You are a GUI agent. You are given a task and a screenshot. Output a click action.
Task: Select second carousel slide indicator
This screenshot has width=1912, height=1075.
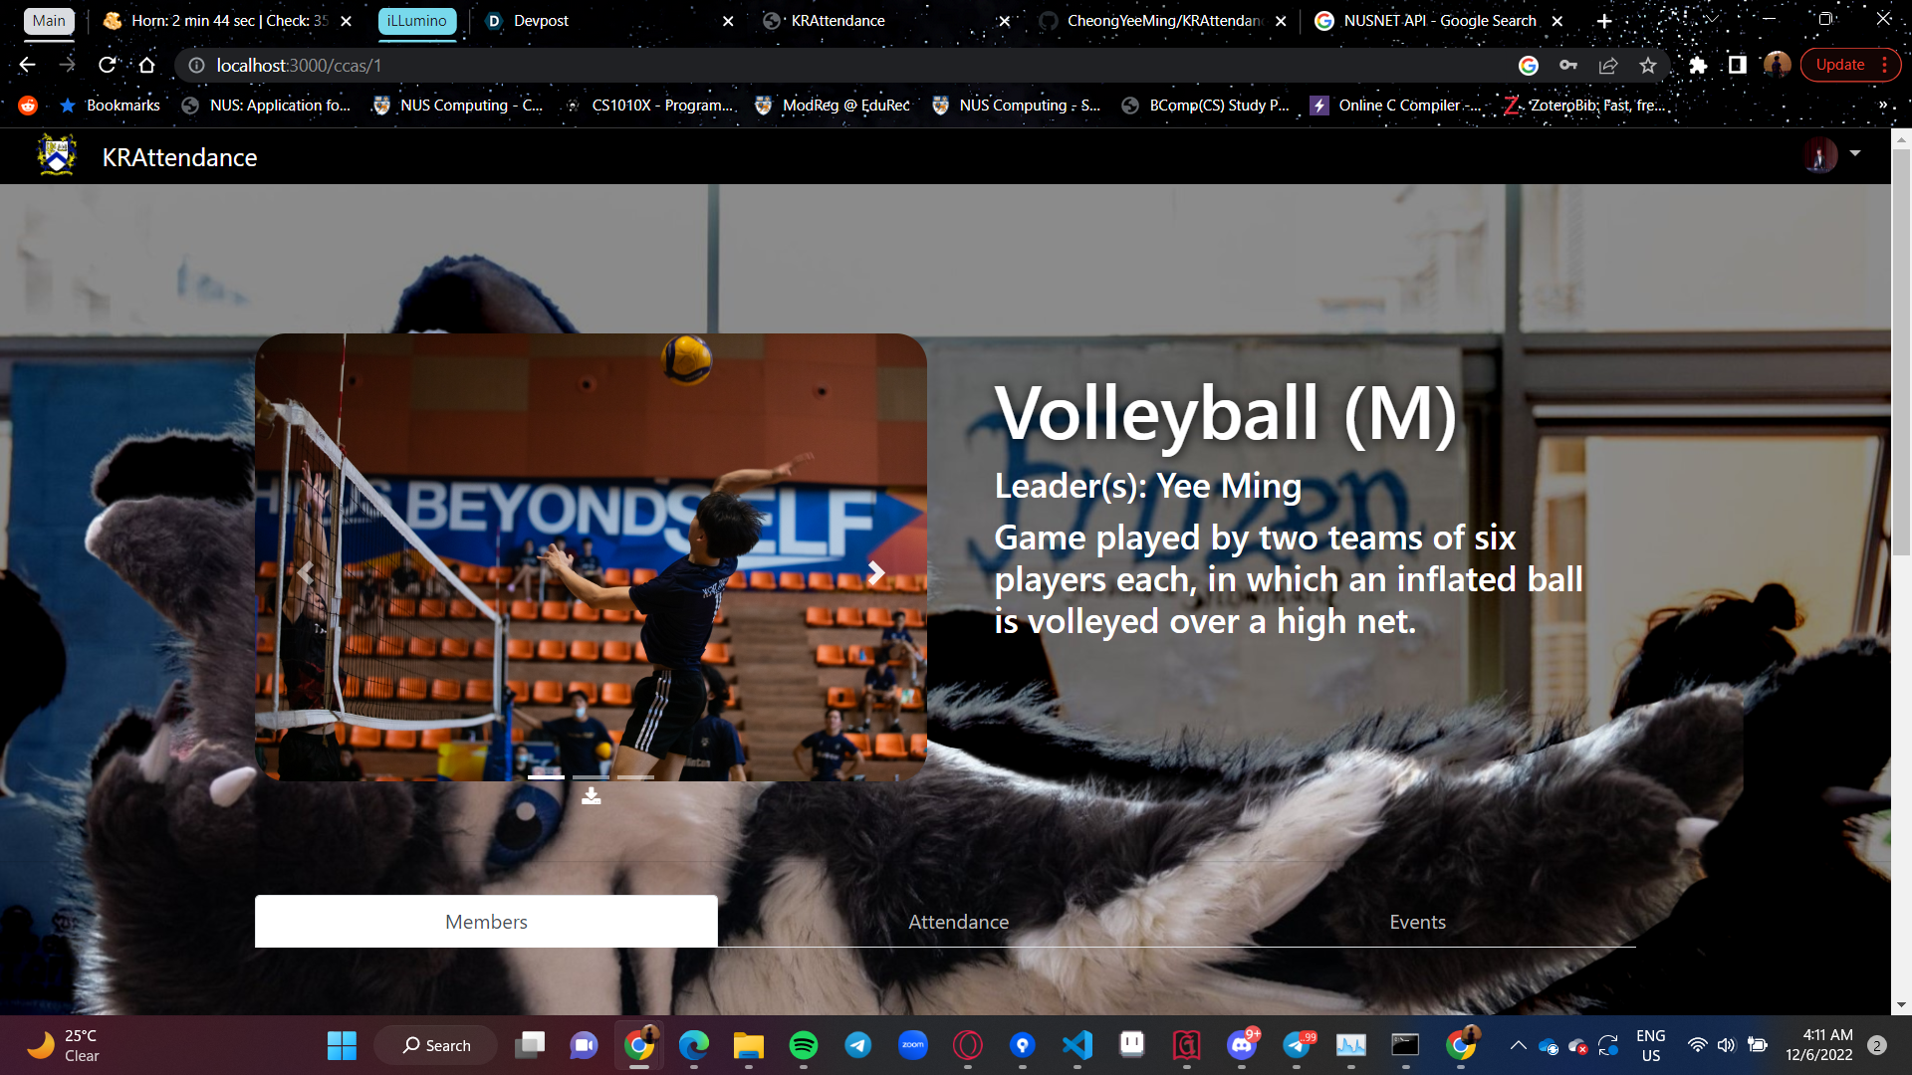pyautogui.click(x=591, y=776)
